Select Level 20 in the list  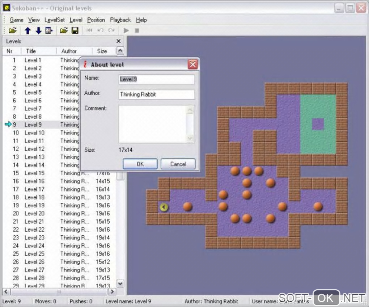34,213
